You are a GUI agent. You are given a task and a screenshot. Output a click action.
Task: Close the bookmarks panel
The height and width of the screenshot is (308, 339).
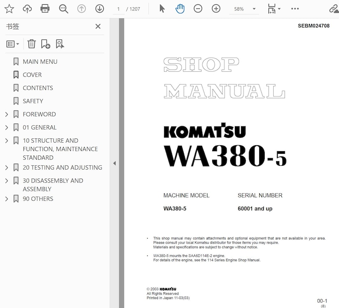click(98, 26)
